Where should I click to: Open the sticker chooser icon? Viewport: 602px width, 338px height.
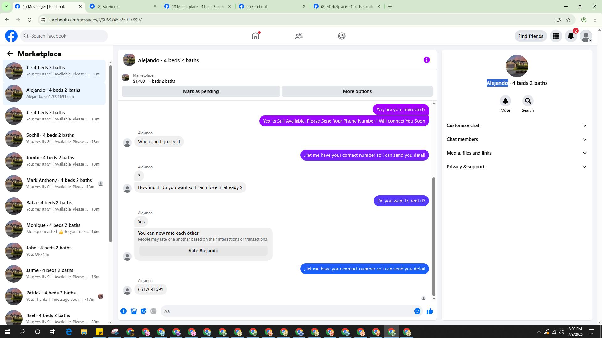[144, 311]
